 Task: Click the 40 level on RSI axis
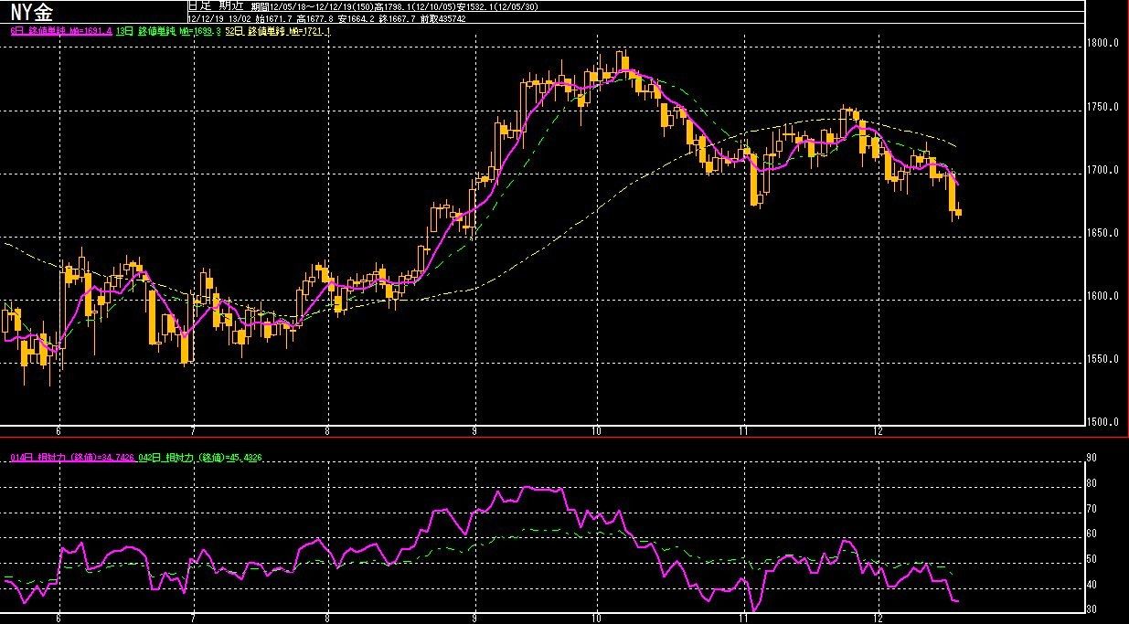[x=1091, y=585]
